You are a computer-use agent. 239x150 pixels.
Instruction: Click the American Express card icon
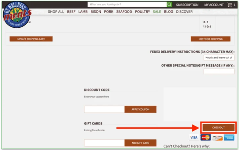click(x=229, y=138)
